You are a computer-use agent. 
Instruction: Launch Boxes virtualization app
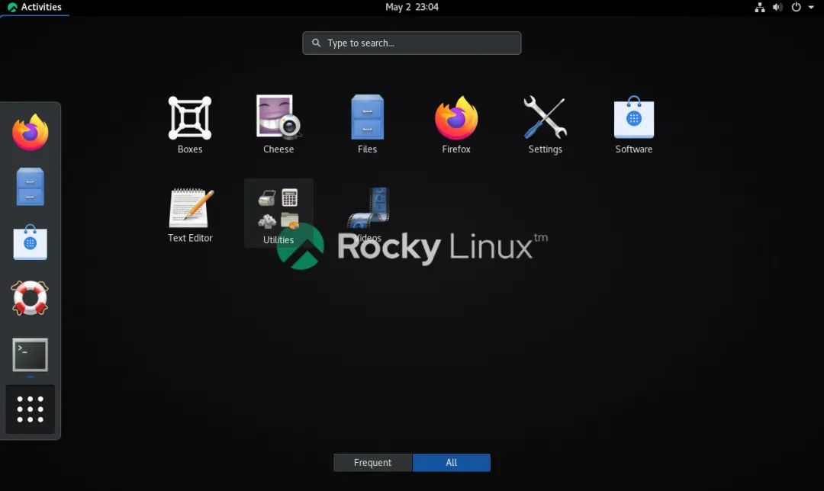pyautogui.click(x=189, y=124)
